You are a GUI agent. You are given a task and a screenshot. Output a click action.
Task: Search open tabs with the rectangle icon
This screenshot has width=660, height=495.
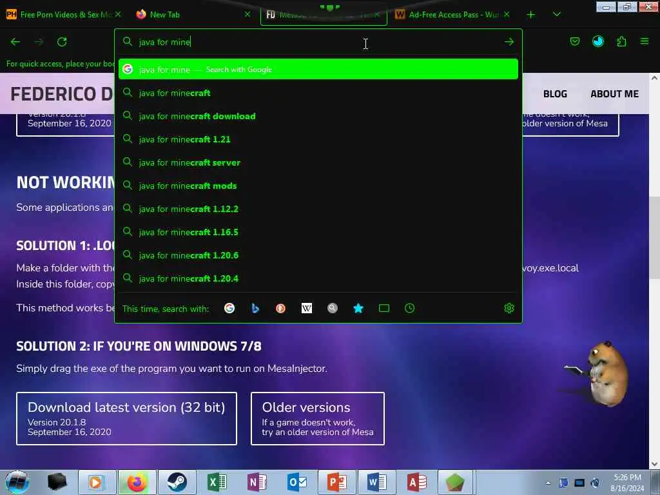pyautogui.click(x=384, y=308)
